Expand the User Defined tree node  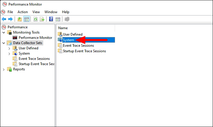pyautogui.click(x=9, y=48)
